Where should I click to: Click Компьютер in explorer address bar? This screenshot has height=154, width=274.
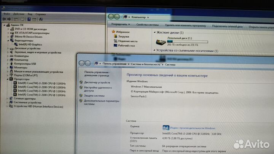click(x=139, y=17)
